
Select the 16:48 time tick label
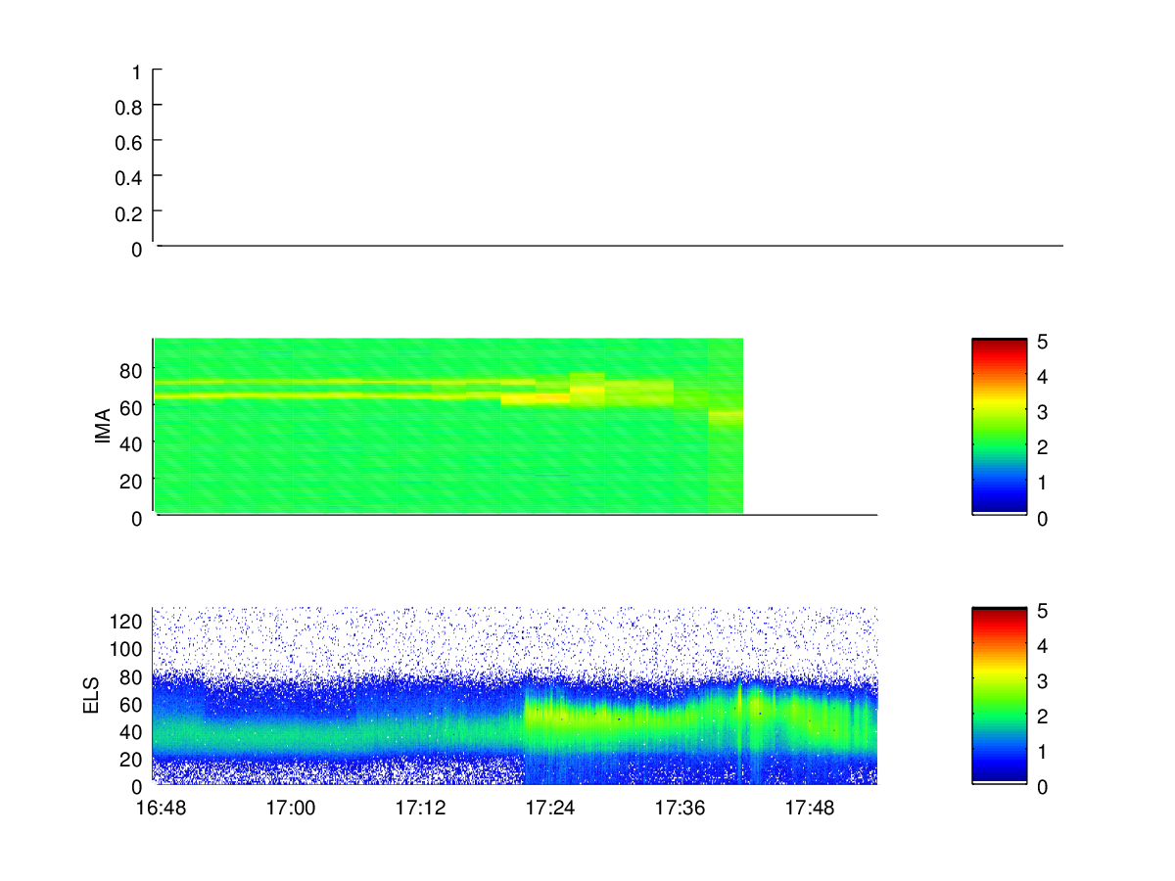pos(162,809)
